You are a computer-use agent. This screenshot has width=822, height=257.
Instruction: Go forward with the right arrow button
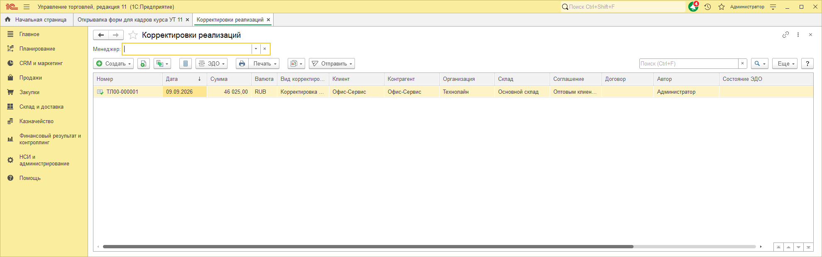(x=116, y=35)
